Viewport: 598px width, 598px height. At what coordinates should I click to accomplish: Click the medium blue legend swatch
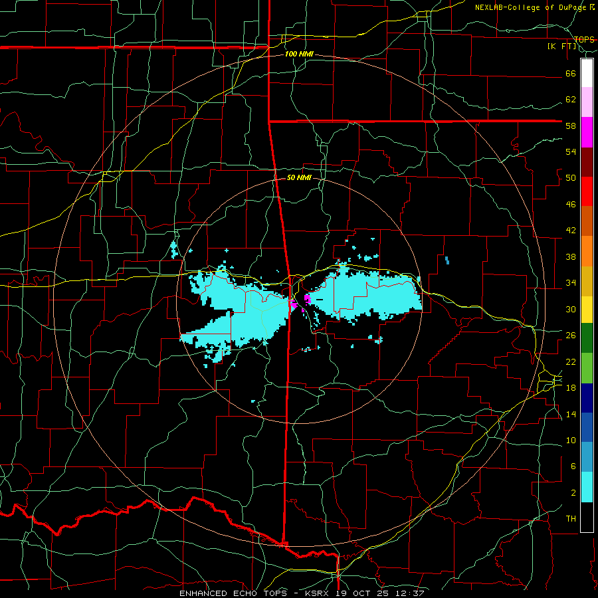coord(587,427)
